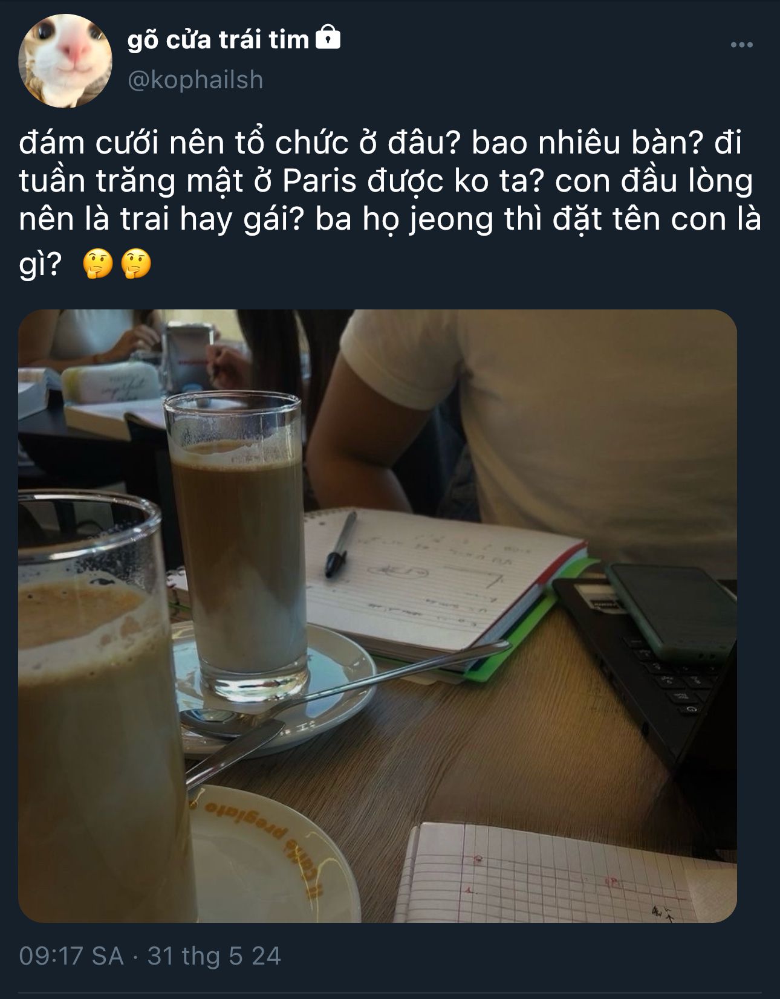780x999 pixels.
Task: Tap the tall latte glass in photo
Action: pyautogui.click(x=236, y=547)
